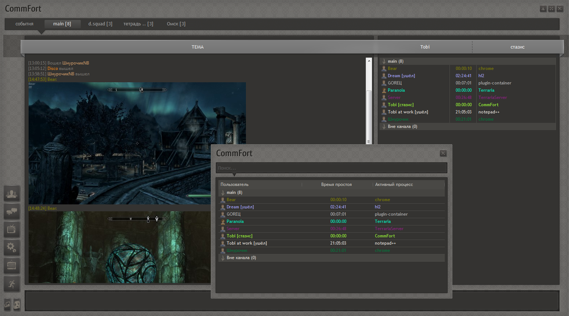Click the ТЕМА topic header bar

(197, 47)
